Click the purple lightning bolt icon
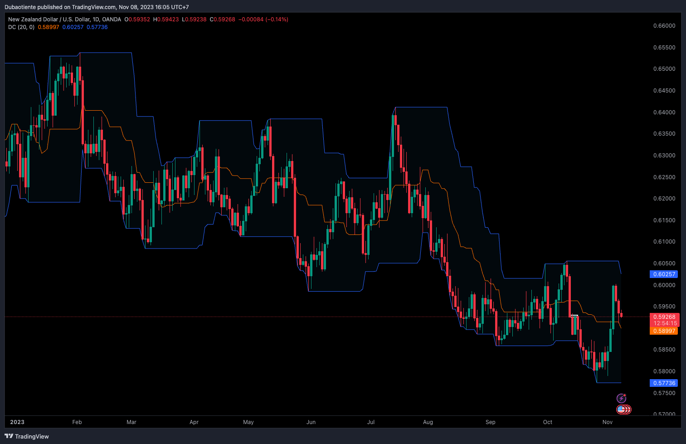Image resolution: width=686 pixels, height=444 pixels. tap(621, 399)
